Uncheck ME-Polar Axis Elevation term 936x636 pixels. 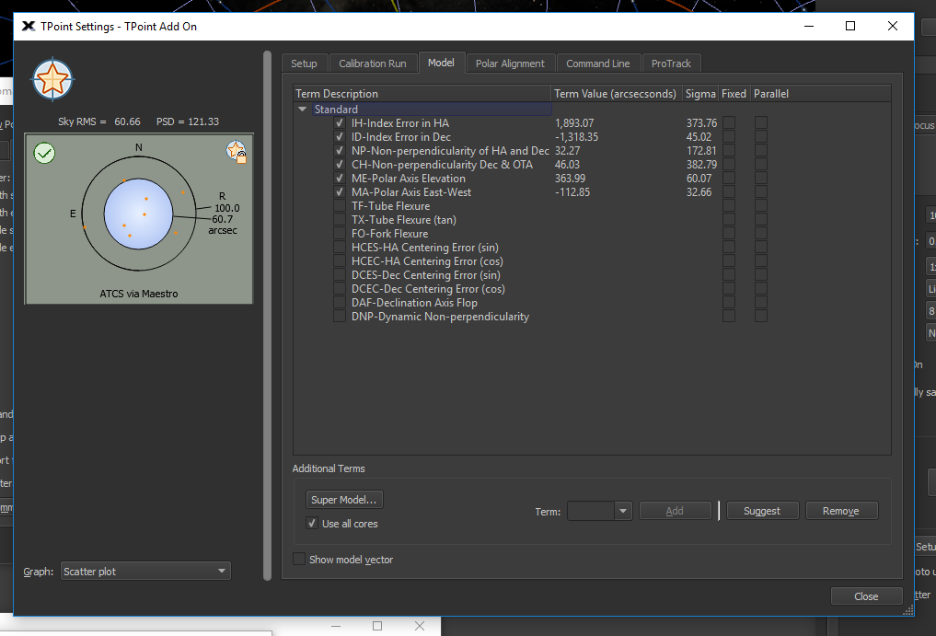340,178
